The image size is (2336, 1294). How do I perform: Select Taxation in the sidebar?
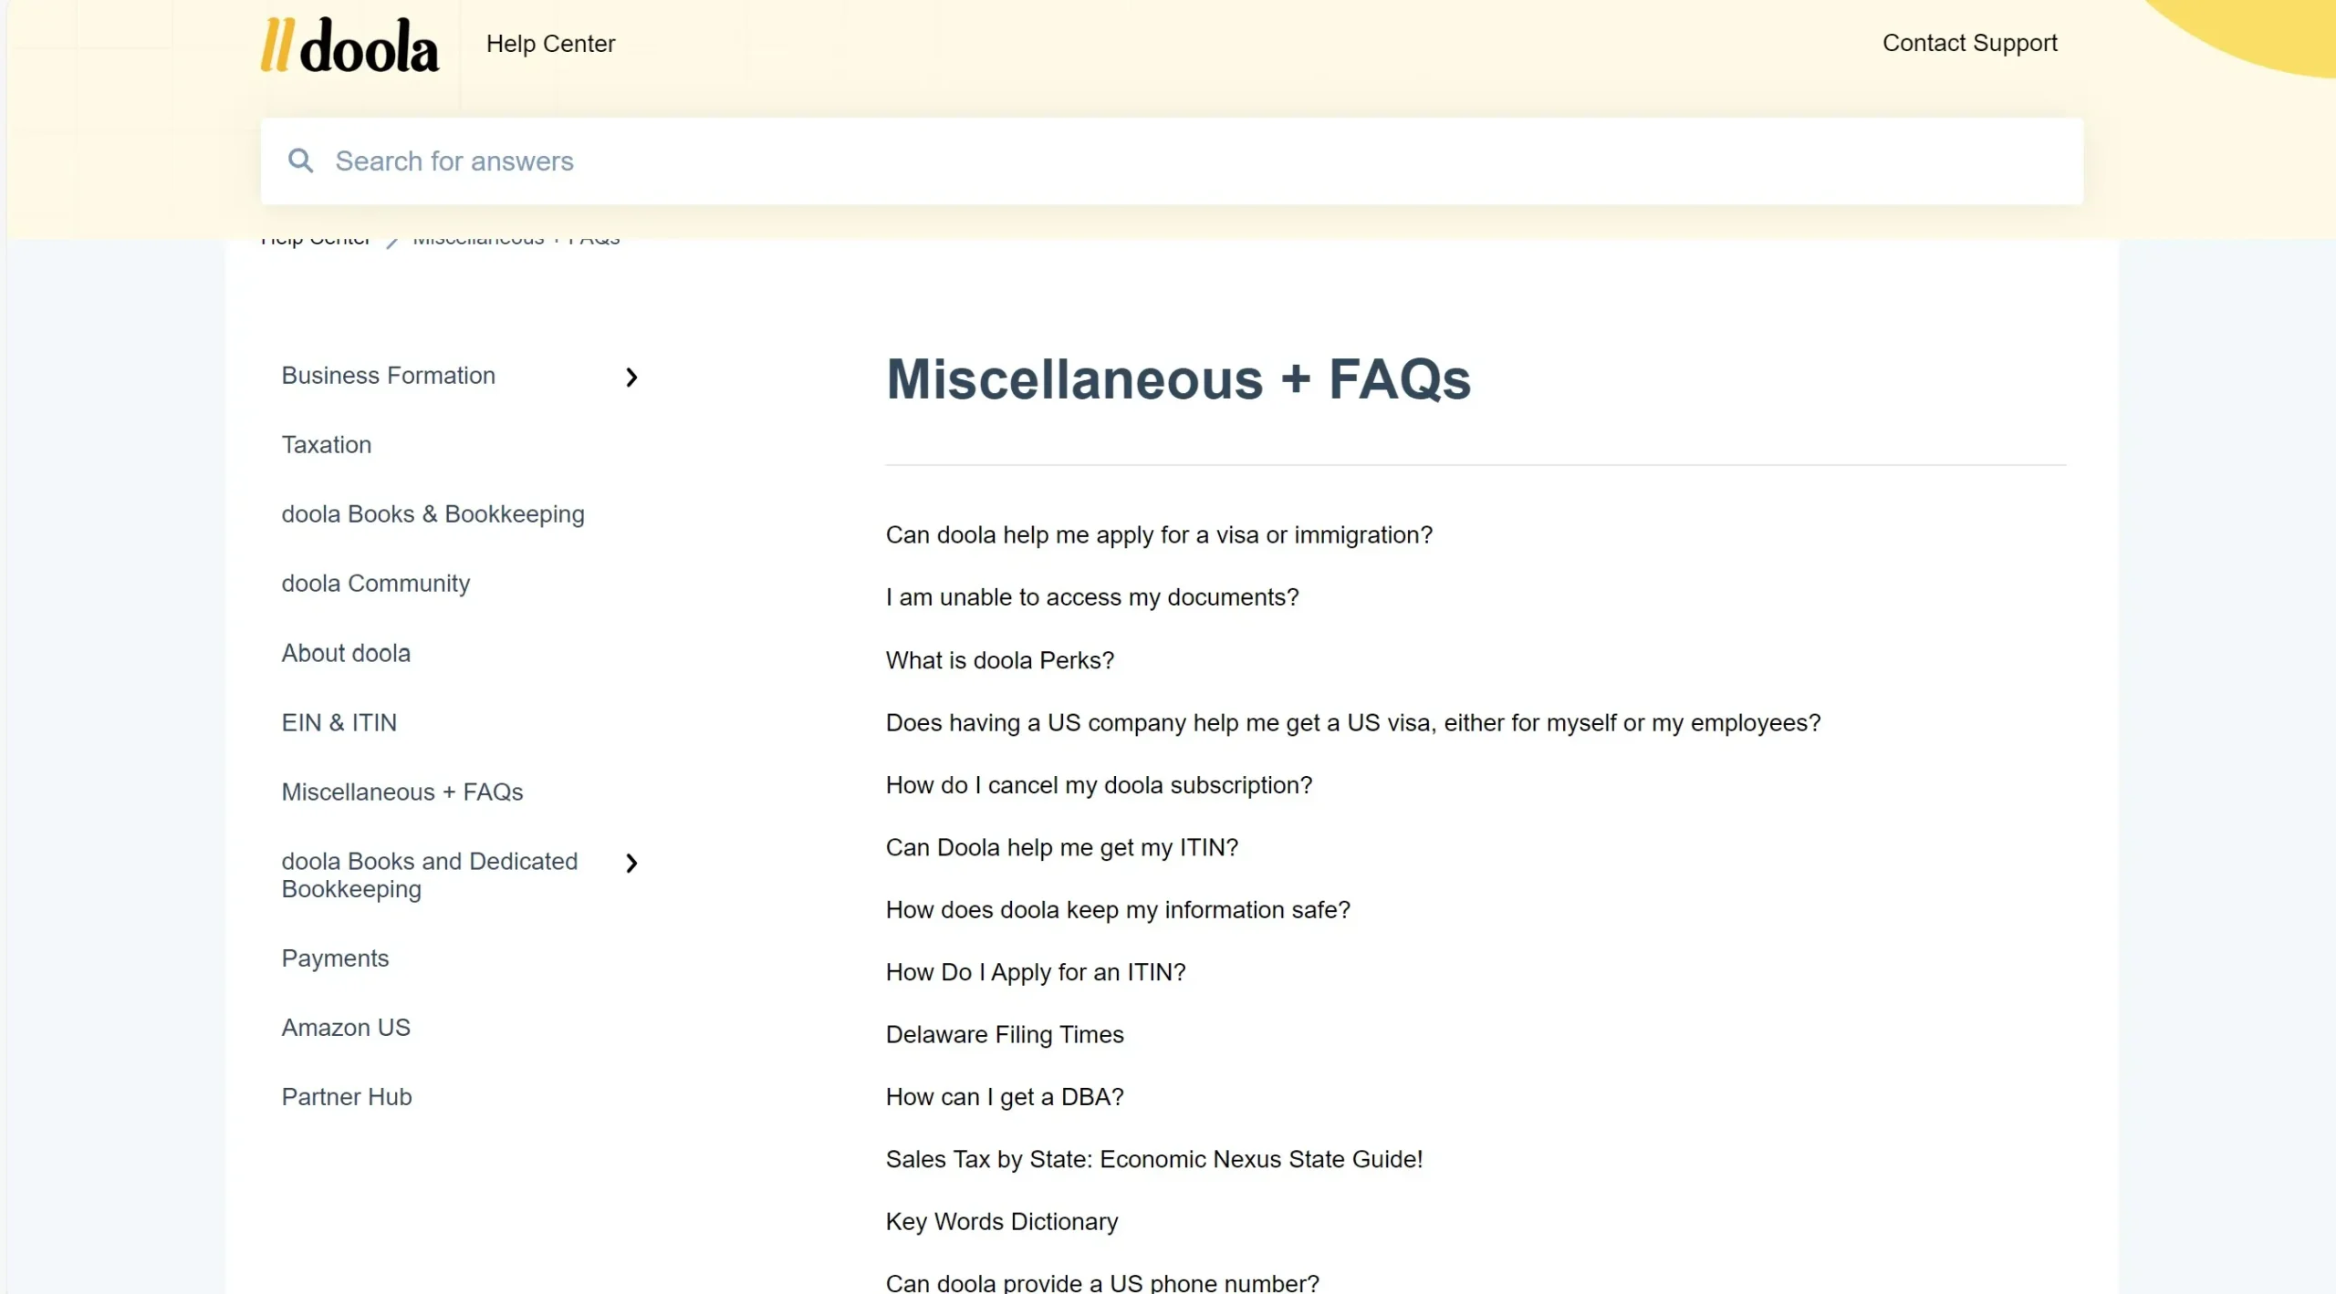(x=327, y=444)
